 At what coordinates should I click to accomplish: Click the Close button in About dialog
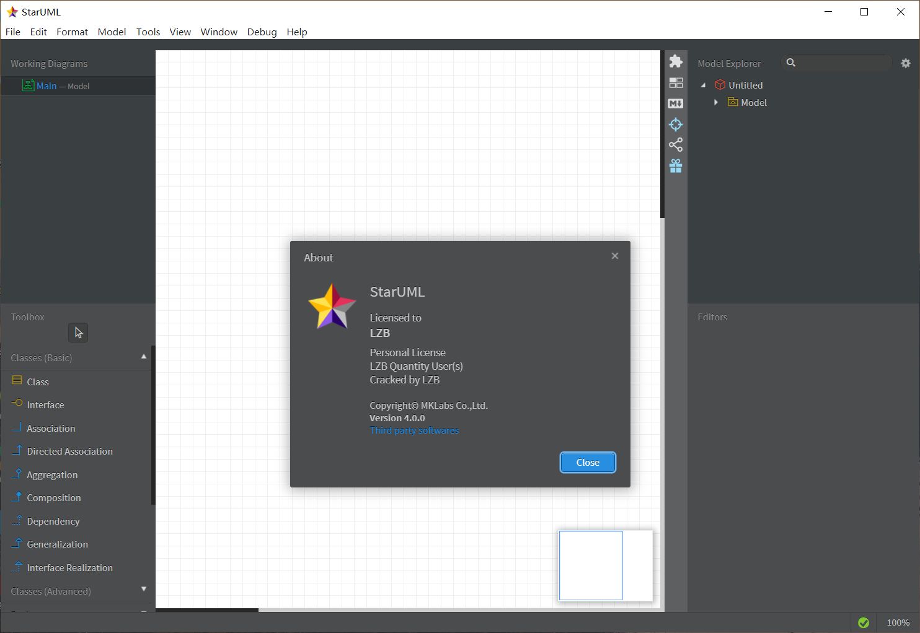click(x=588, y=463)
